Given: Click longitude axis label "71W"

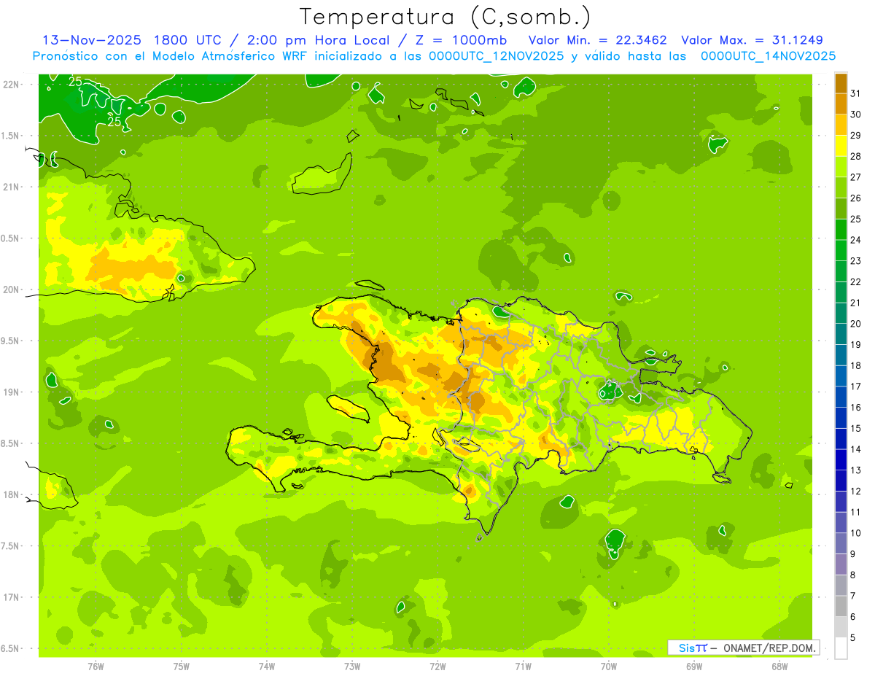Looking at the screenshot, I should click(x=523, y=667).
